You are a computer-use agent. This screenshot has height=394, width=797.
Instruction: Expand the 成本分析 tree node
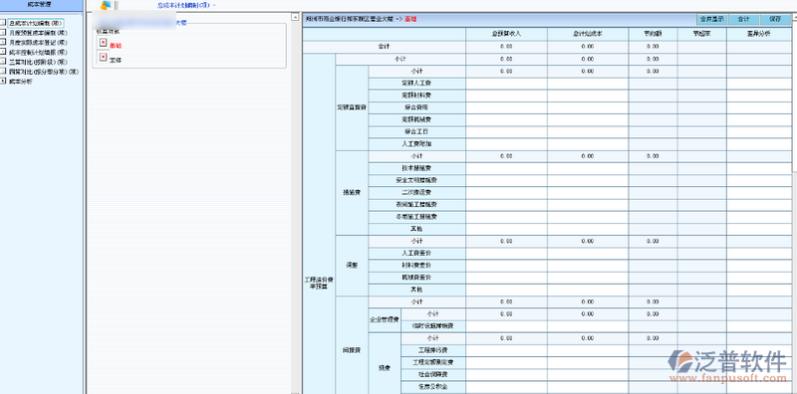(3, 82)
